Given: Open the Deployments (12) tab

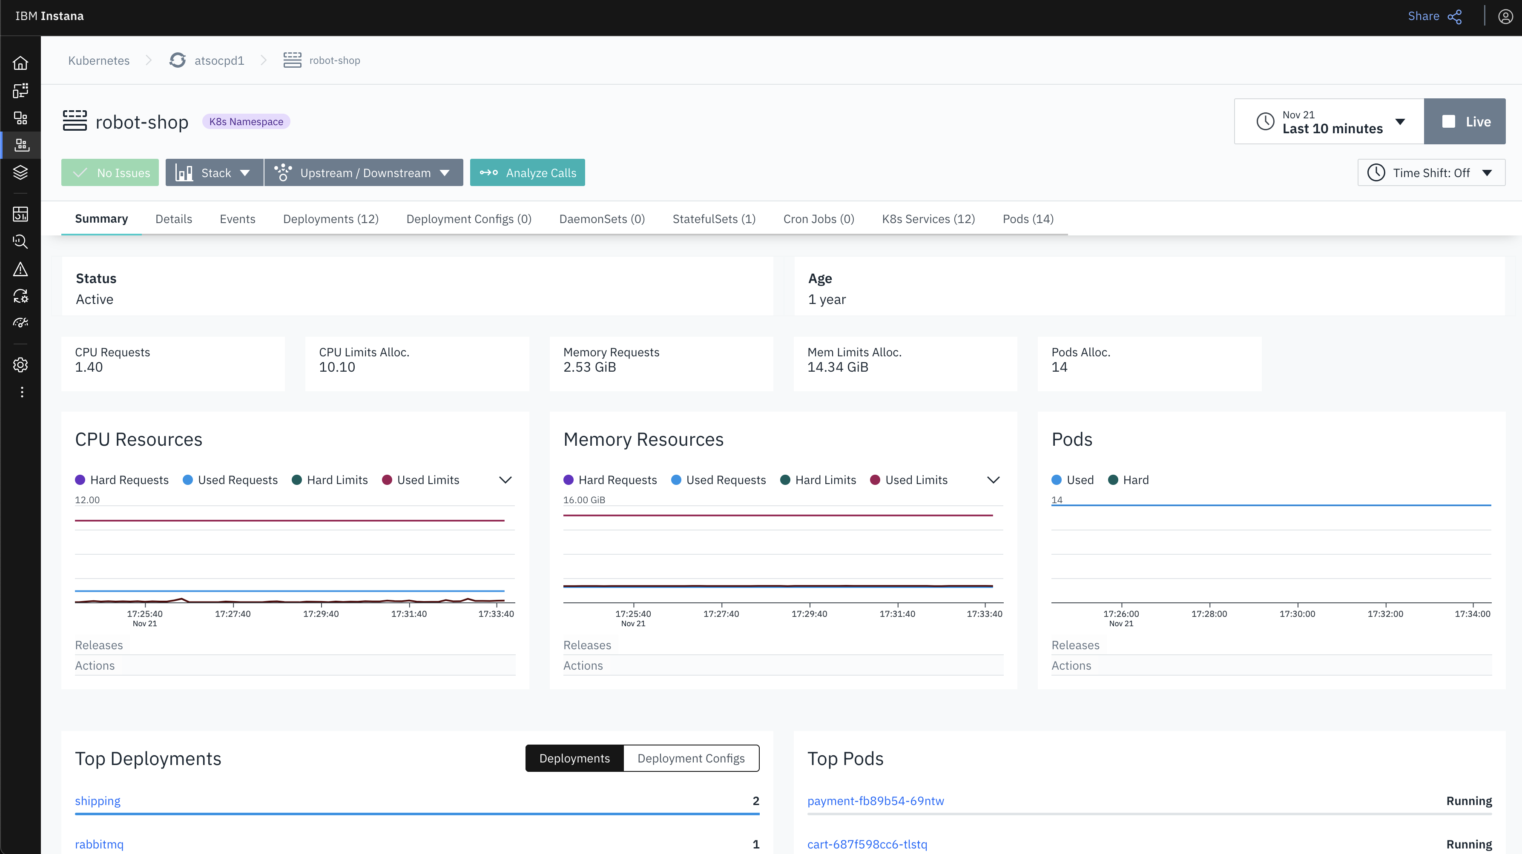Looking at the screenshot, I should coord(331,218).
